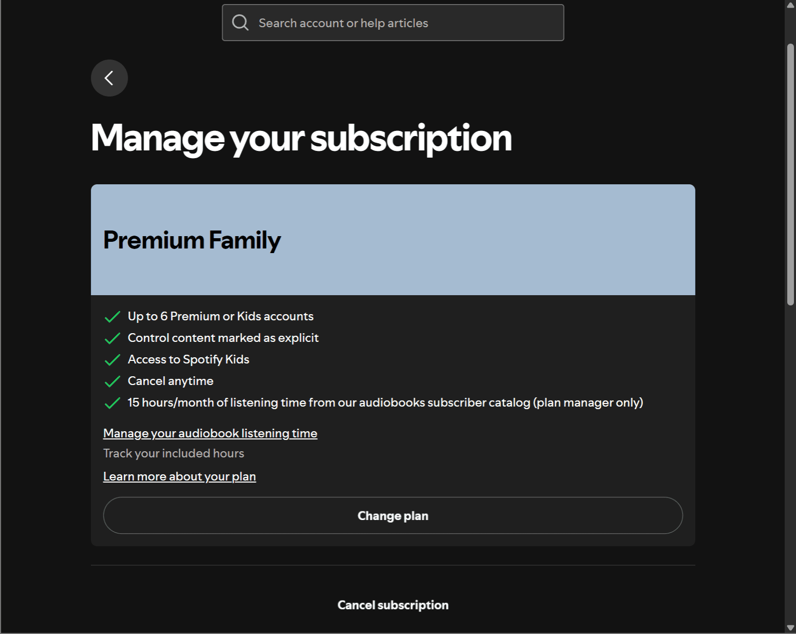
Task: Click the checkmark beside 'Access to Spotify Kids'
Action: click(x=112, y=360)
